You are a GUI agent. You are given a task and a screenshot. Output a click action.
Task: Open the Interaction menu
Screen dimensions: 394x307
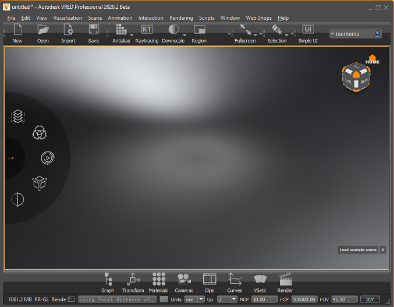151,18
